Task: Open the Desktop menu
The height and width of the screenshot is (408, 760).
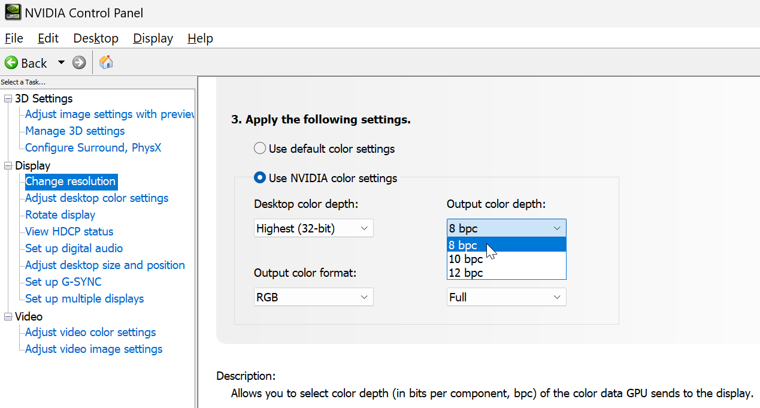Action: click(x=96, y=38)
